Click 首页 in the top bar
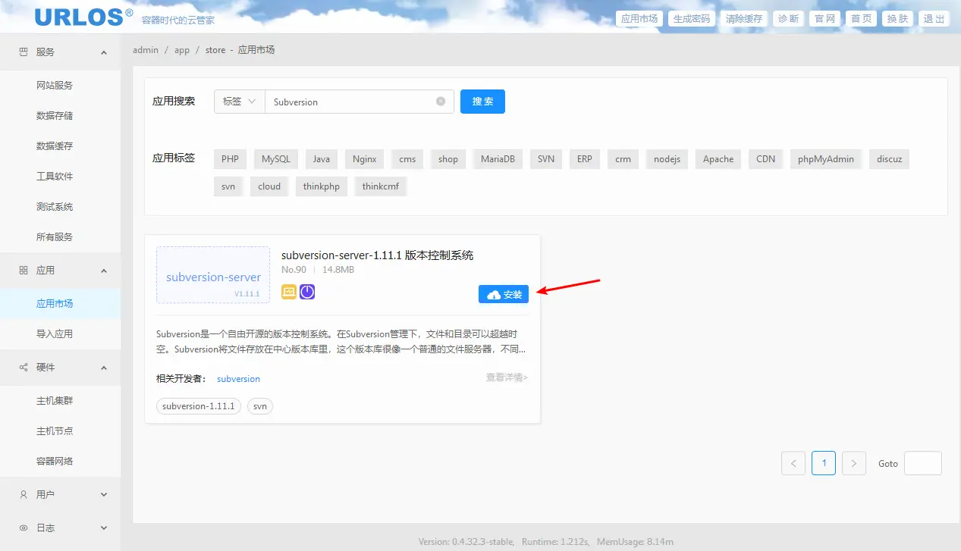This screenshot has width=961, height=551. click(x=862, y=19)
